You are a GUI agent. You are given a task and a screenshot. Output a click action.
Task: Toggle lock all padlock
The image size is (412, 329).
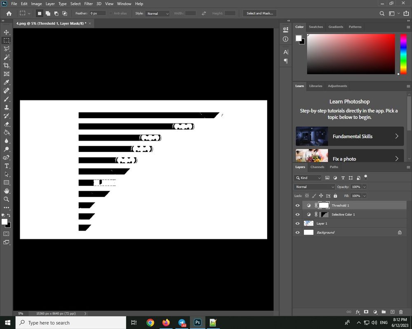click(x=335, y=196)
